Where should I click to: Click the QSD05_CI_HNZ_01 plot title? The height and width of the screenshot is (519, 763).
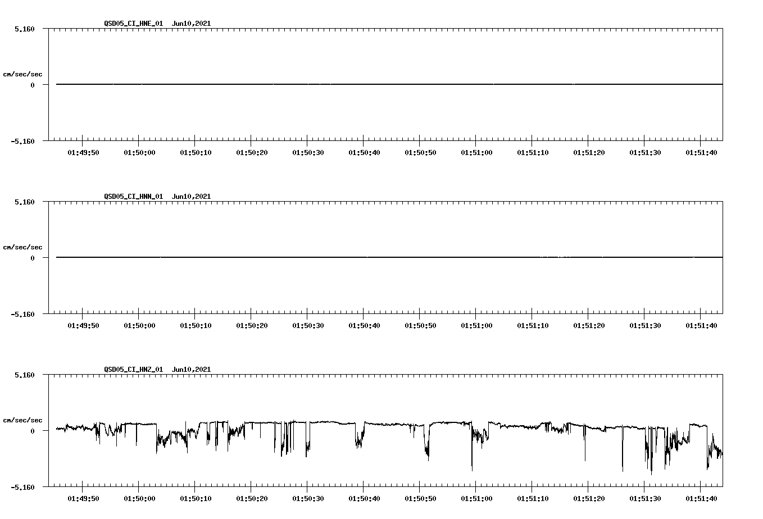tap(157, 370)
